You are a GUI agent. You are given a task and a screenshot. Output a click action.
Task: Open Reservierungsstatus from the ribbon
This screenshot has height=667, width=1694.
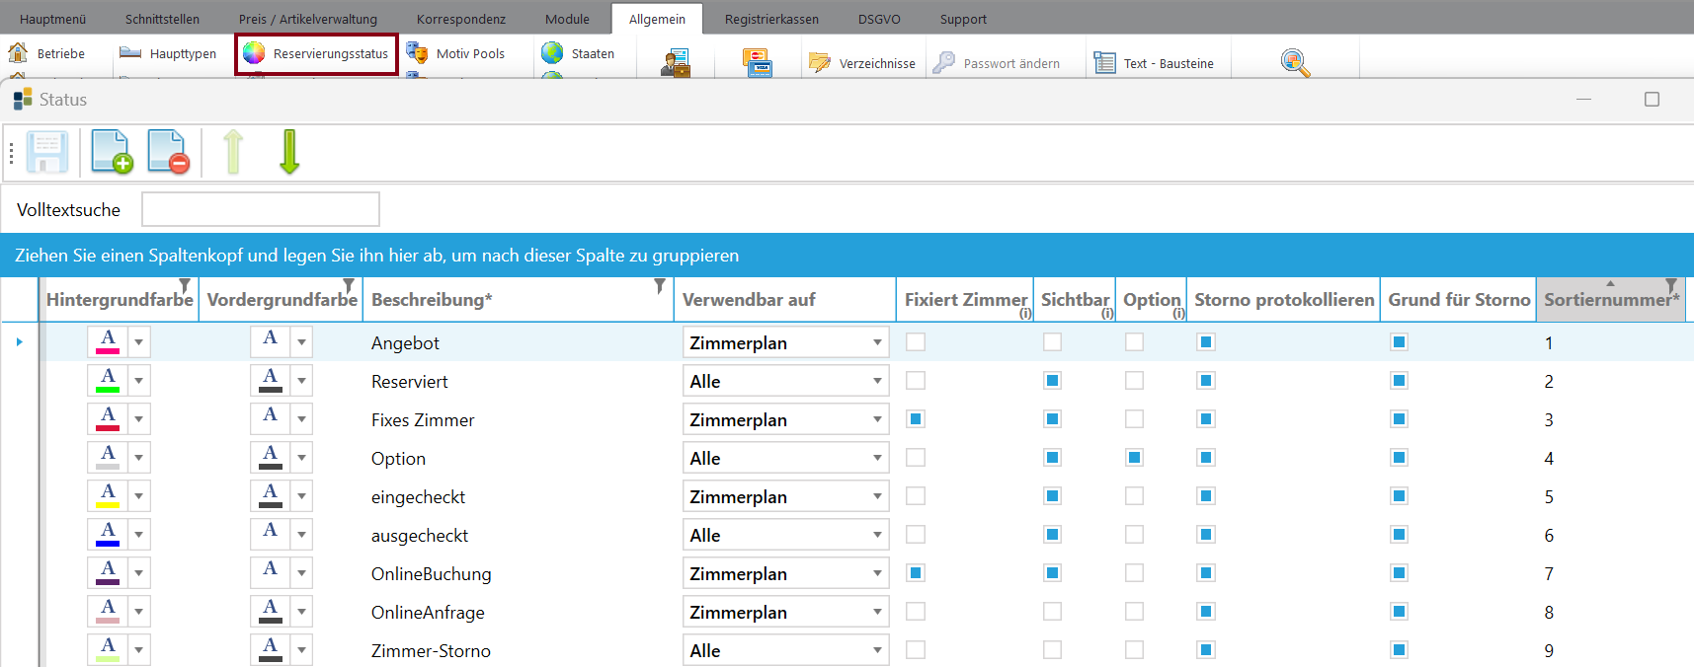click(x=317, y=54)
